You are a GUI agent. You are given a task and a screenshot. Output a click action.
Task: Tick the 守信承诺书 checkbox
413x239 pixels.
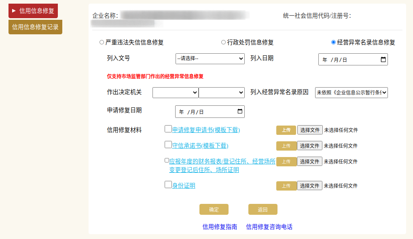pyautogui.click(x=168, y=145)
